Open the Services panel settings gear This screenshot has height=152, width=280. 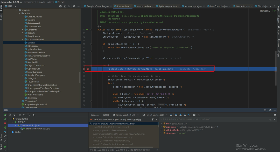click(270, 110)
